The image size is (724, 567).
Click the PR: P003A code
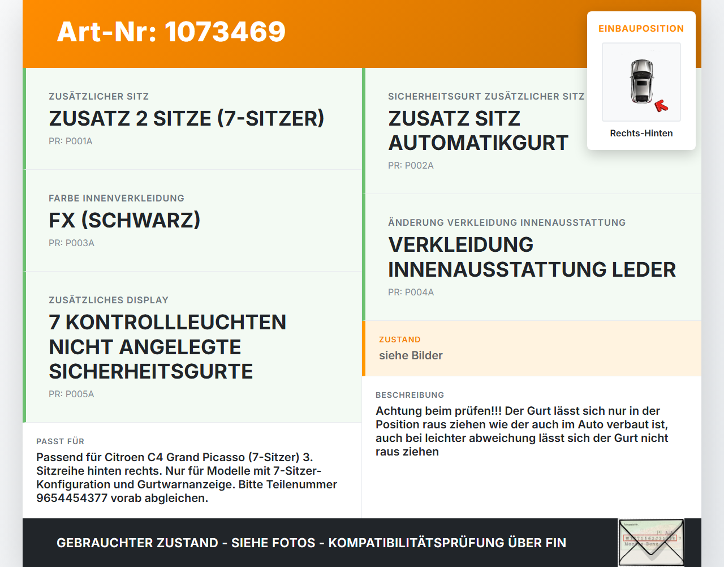tap(71, 243)
